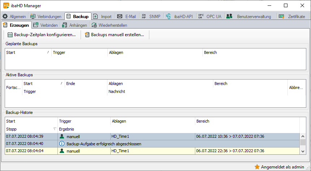Open the Wiederherstellen sub-tab
The image size is (311, 171).
tap(109, 25)
